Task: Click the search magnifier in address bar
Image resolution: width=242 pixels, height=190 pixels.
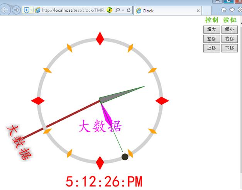Action: point(118,10)
